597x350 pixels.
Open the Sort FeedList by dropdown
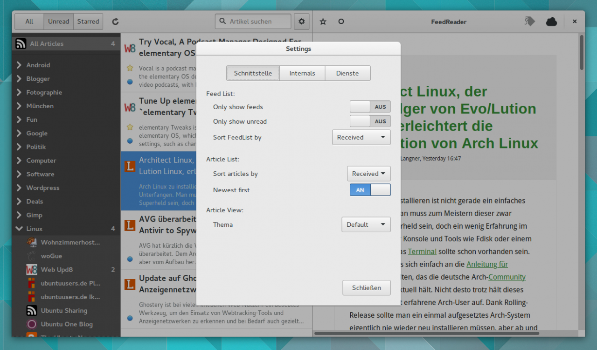click(x=361, y=137)
